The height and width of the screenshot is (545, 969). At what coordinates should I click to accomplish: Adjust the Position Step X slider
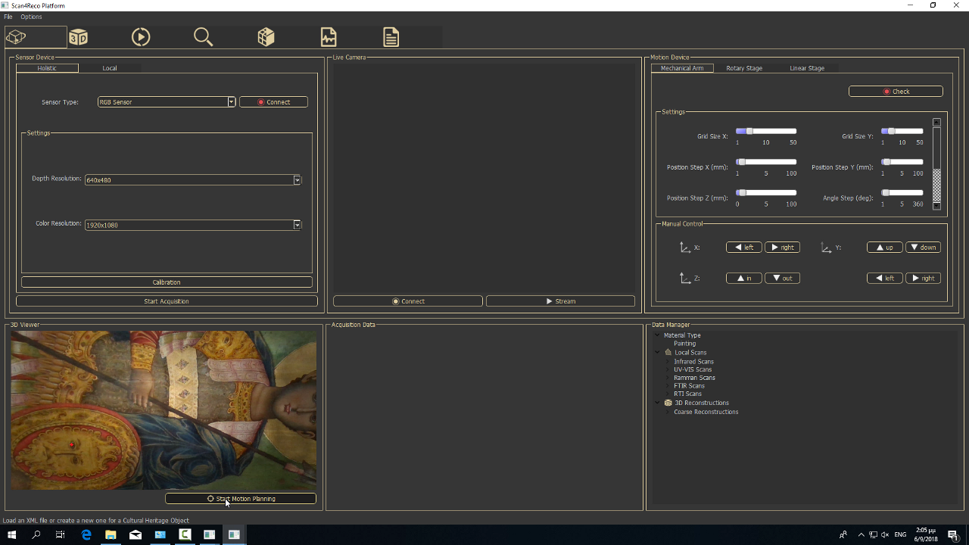click(x=766, y=162)
